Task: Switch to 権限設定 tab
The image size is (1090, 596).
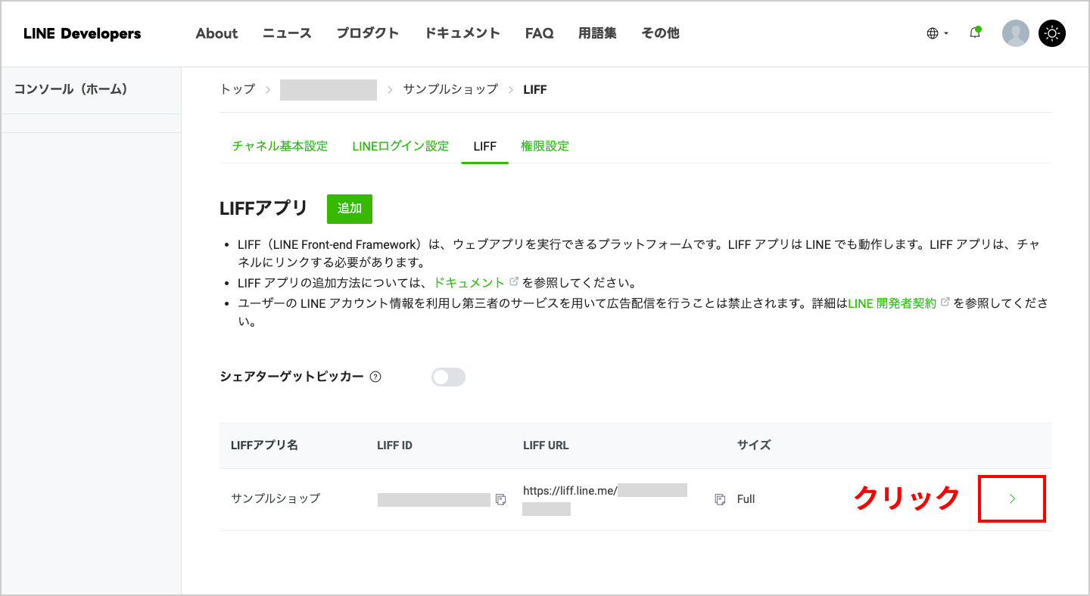Action: (x=545, y=146)
